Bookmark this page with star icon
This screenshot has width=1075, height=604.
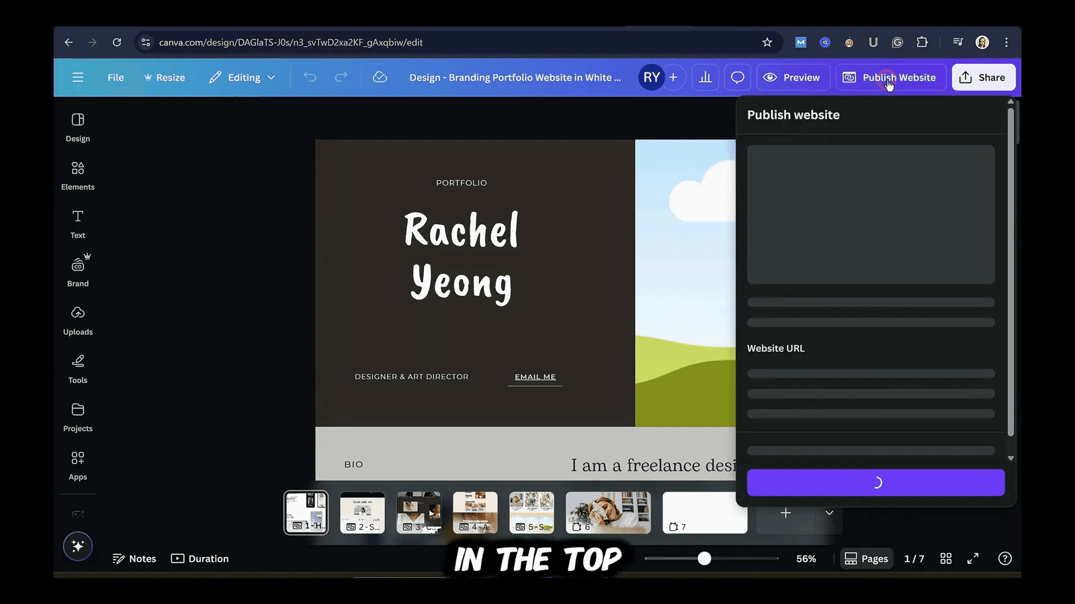click(x=767, y=42)
